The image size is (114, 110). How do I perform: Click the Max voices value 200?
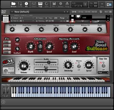pos(56,18)
